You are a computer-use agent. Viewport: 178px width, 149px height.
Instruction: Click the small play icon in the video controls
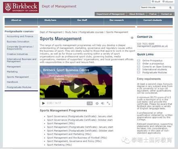click(44, 103)
